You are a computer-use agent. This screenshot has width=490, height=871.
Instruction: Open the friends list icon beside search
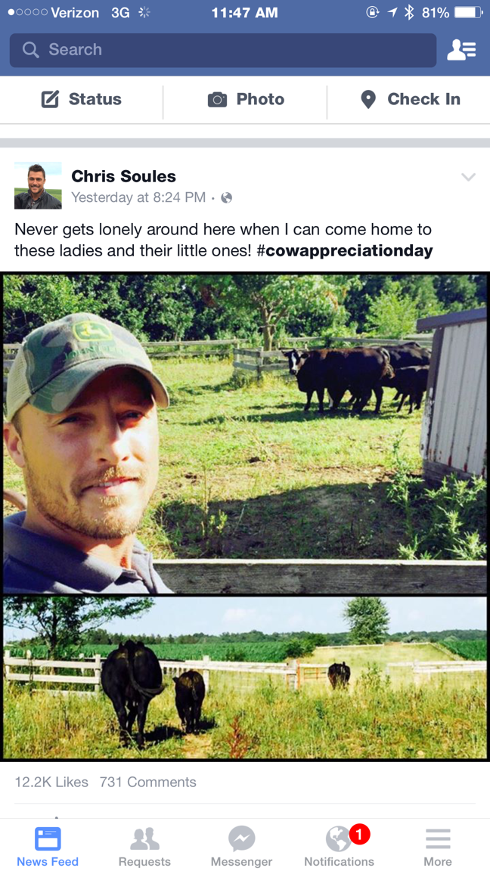pos(461,50)
